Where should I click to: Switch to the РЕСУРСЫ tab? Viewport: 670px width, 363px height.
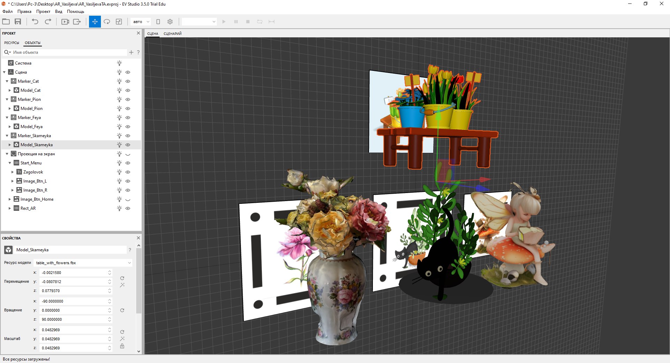point(12,43)
